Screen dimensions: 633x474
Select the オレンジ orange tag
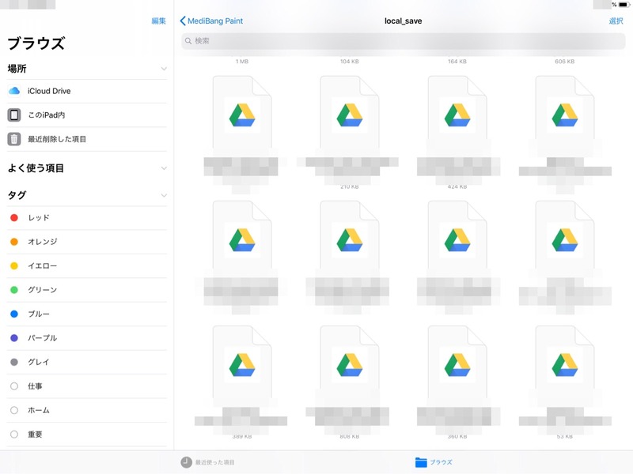87,242
